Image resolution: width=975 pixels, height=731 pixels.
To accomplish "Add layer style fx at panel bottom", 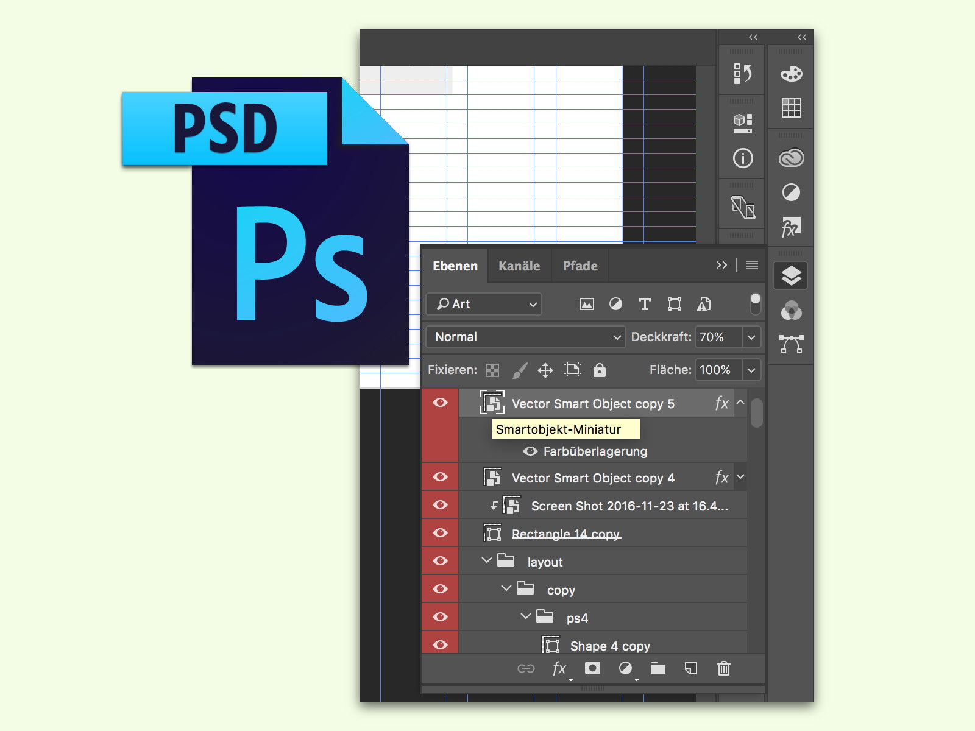I will click(x=559, y=669).
